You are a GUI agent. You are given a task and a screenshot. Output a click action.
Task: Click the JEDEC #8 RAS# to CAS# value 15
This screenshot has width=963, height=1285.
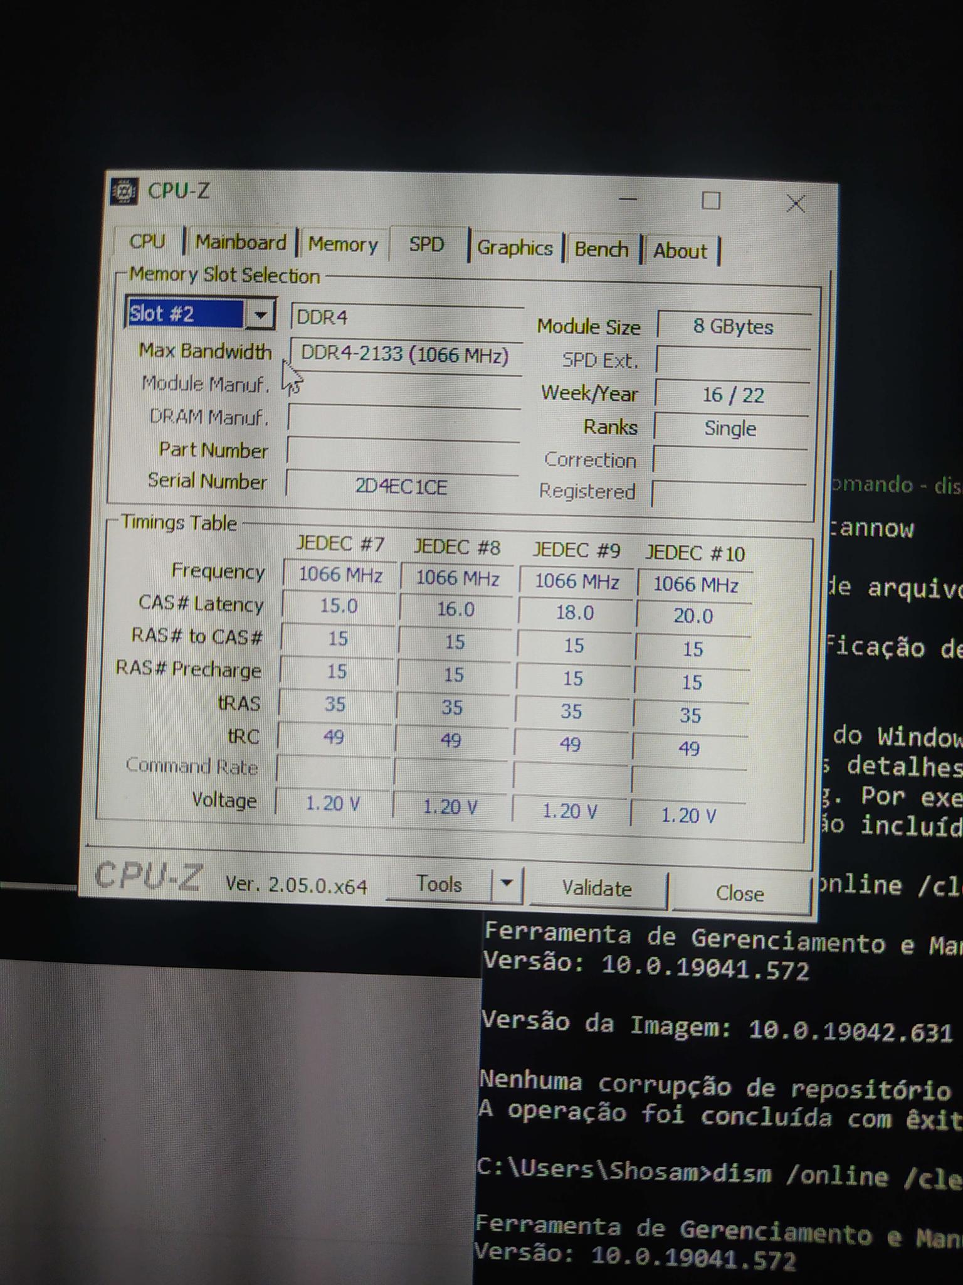[x=455, y=642]
